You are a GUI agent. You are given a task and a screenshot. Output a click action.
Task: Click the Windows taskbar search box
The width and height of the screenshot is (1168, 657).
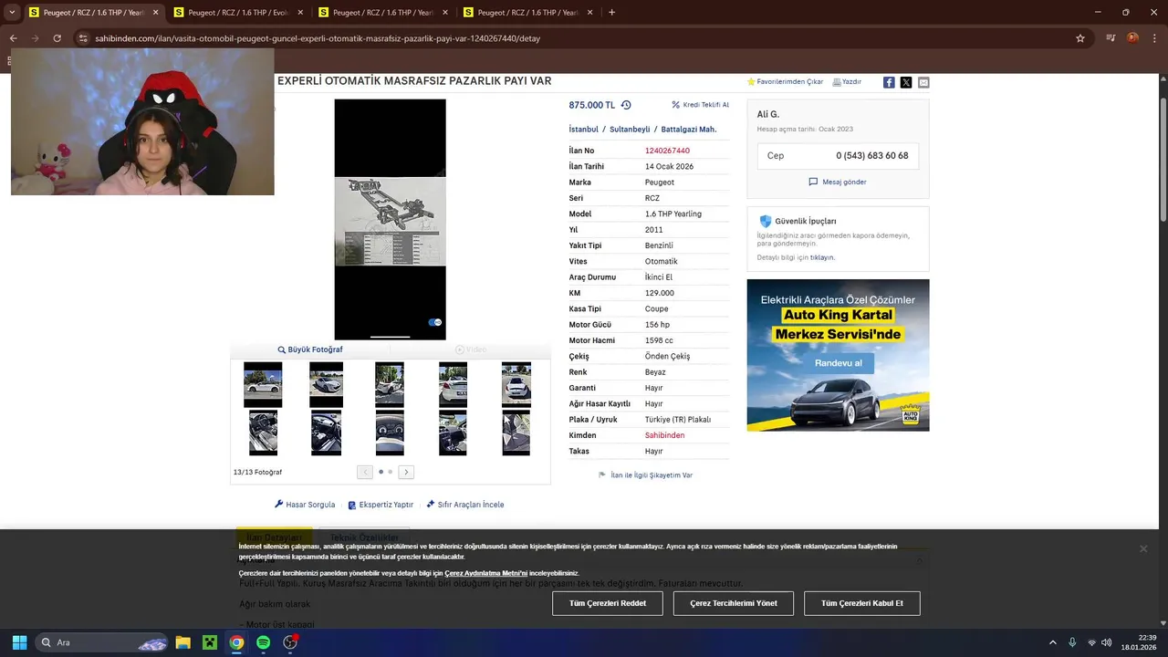[x=102, y=642]
